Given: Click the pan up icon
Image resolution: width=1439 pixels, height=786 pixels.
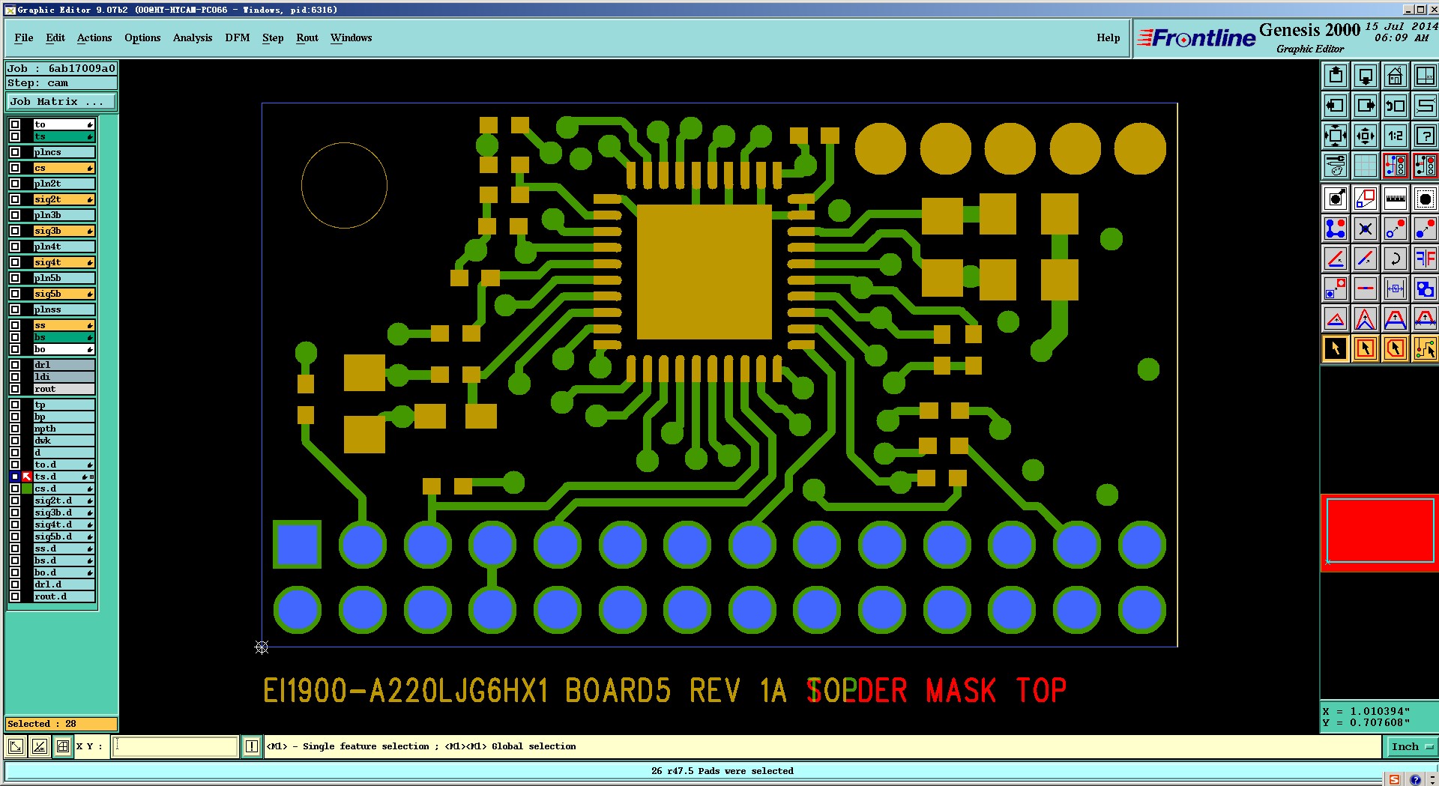Looking at the screenshot, I should 1336,76.
